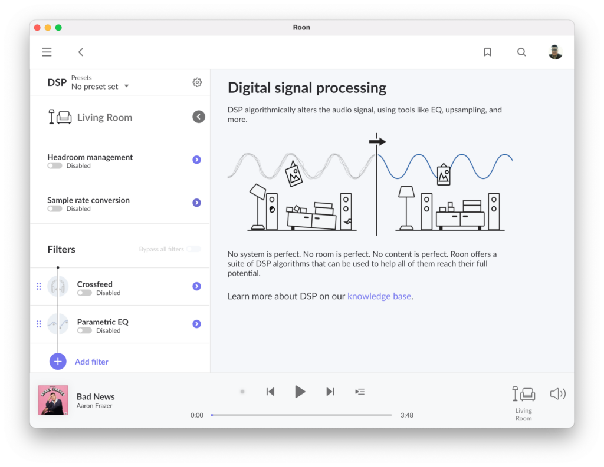Click the Digital signal processing heading

click(307, 88)
